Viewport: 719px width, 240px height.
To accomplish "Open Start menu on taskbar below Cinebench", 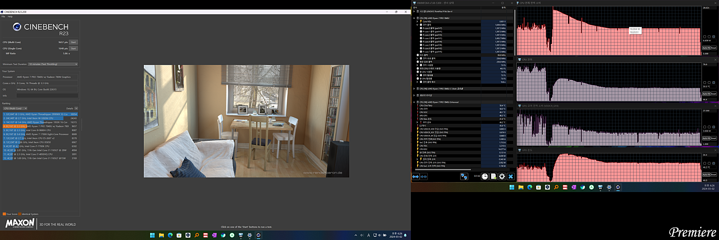I will [152, 235].
